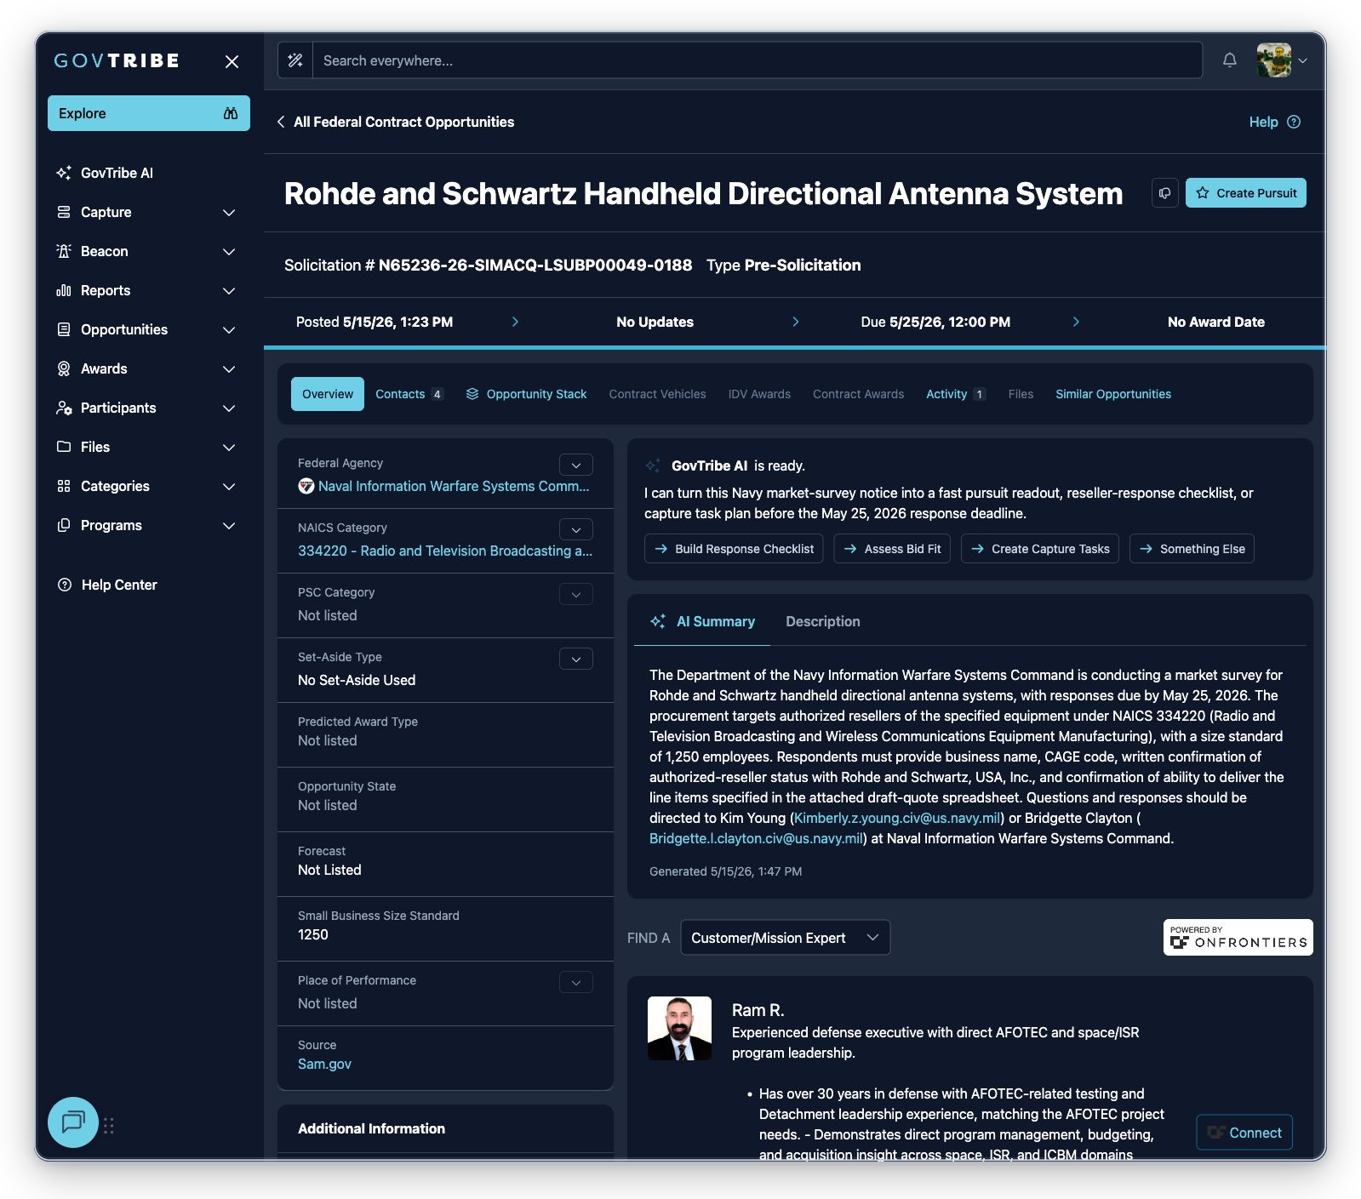This screenshot has width=1361, height=1199.
Task: Click the Capture sidebar icon
Action: [64, 212]
